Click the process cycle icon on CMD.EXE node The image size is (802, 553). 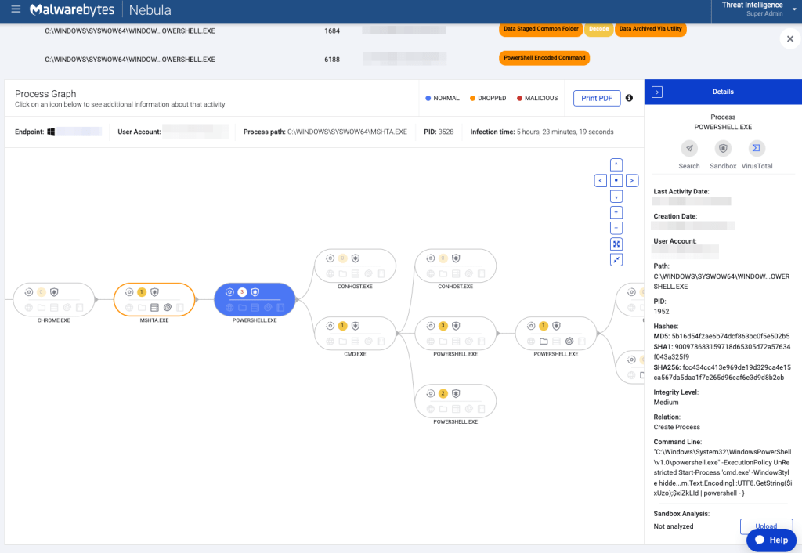330,326
